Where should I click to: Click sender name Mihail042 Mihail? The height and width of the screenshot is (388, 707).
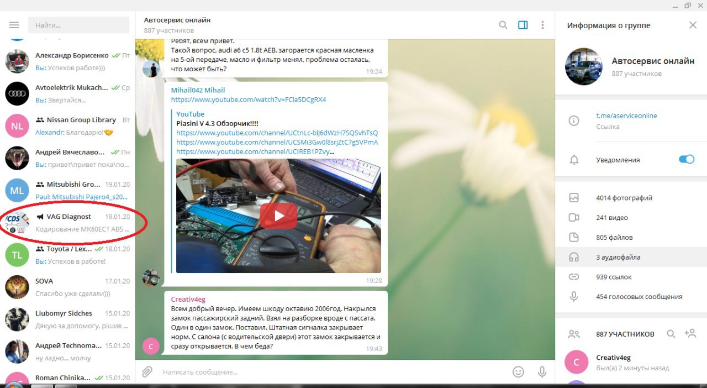pos(198,90)
